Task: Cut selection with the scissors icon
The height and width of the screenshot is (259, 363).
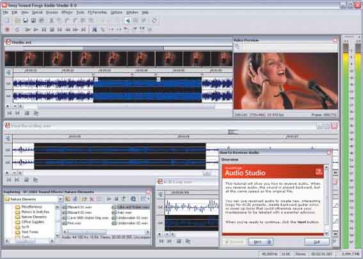Action: 51,21
